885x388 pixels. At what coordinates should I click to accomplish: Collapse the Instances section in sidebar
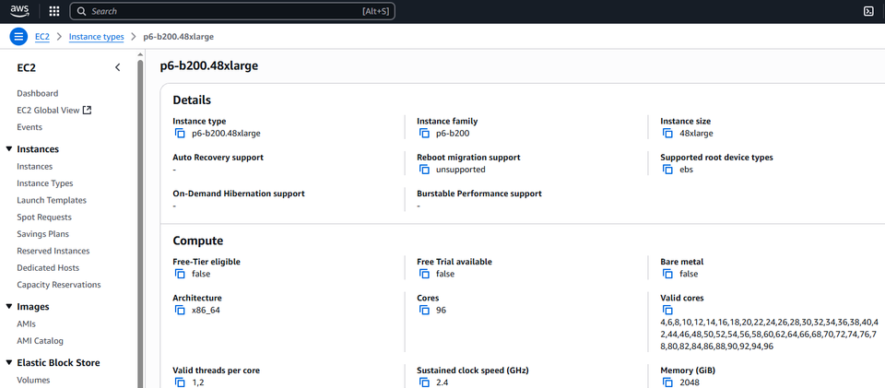[x=8, y=149]
